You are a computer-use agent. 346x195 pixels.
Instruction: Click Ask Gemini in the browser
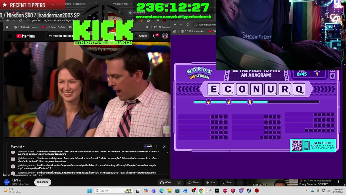click(137, 12)
